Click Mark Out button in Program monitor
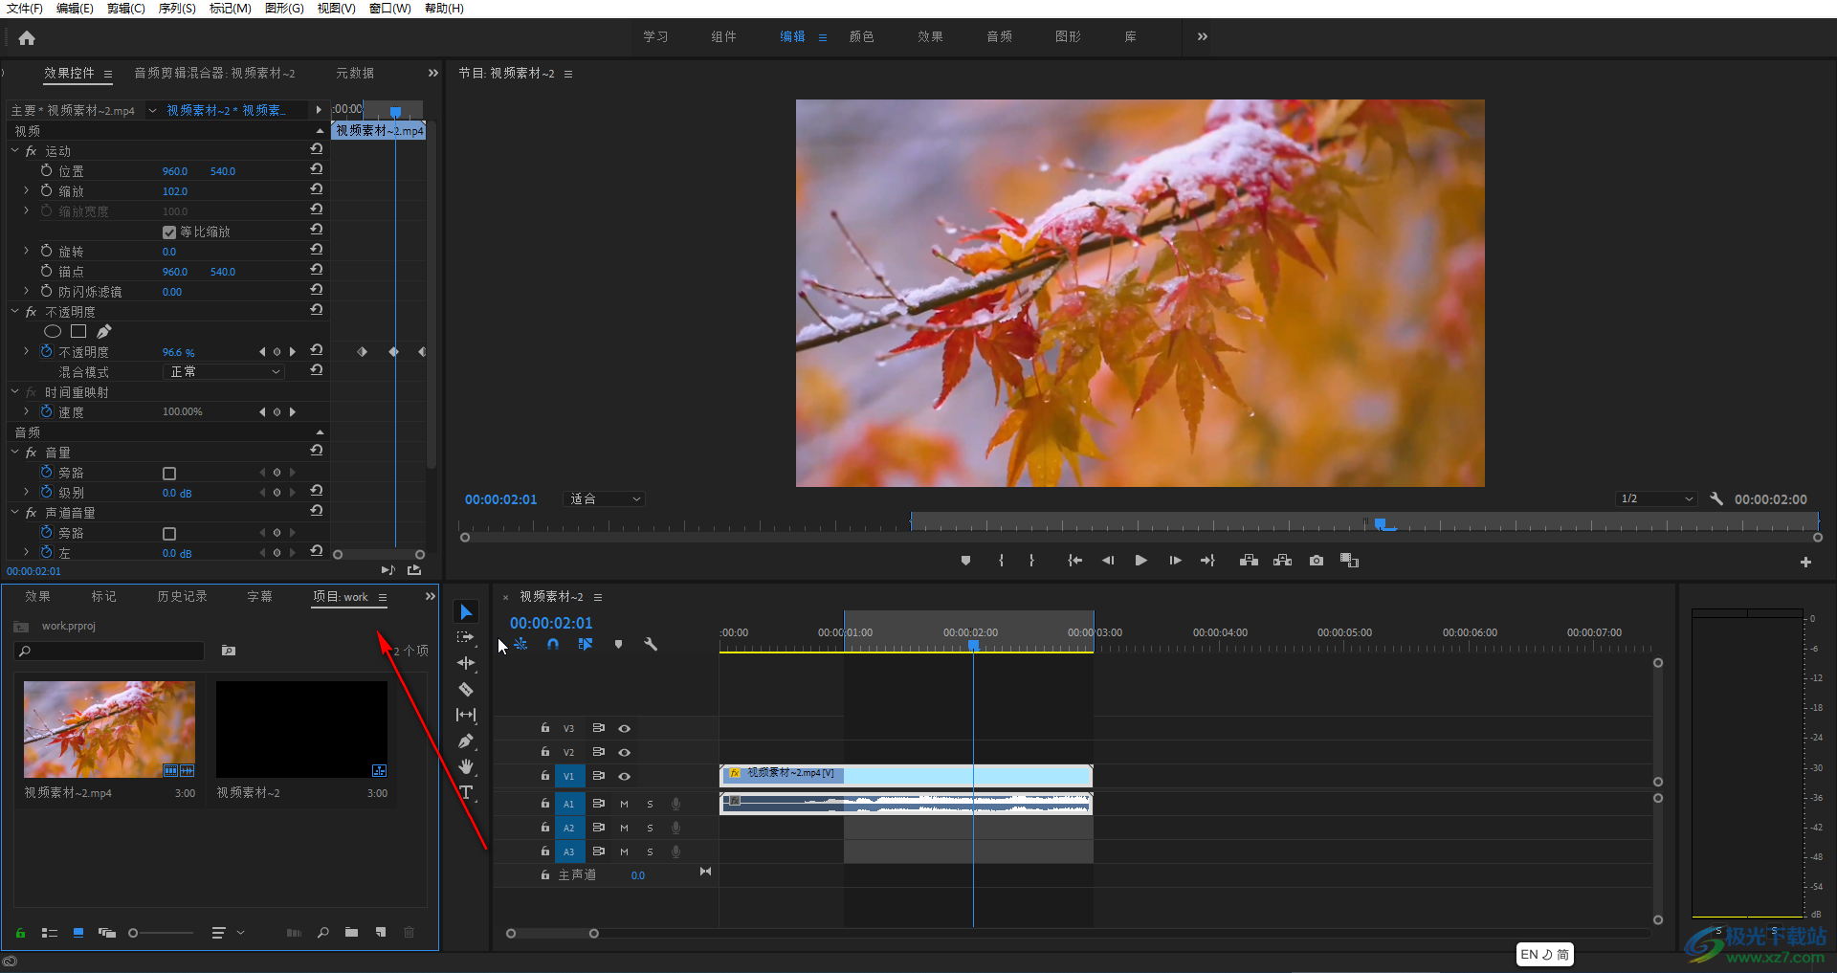This screenshot has width=1837, height=973. tap(1031, 561)
